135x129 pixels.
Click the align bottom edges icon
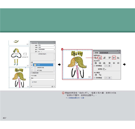[x=118, y=58]
